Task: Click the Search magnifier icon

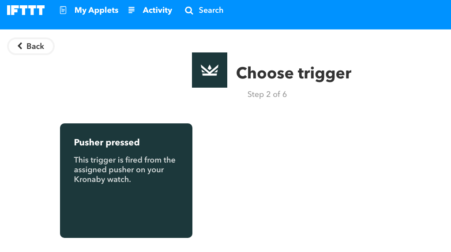Action: [189, 11]
